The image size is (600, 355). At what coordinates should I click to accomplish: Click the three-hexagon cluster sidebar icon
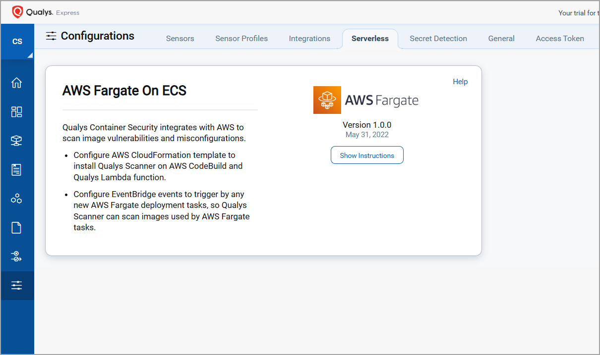(x=17, y=199)
